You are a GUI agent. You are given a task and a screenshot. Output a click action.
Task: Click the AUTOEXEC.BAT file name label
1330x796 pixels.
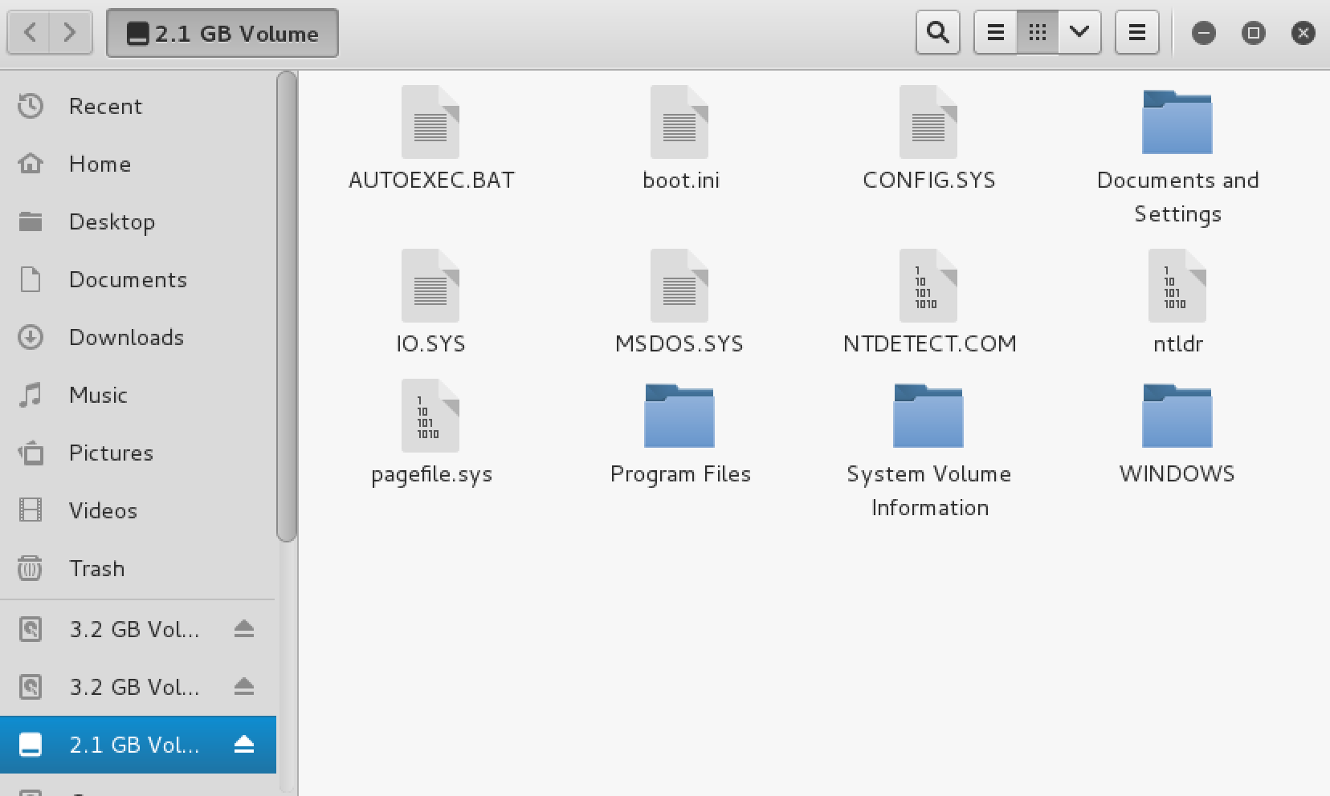coord(431,180)
